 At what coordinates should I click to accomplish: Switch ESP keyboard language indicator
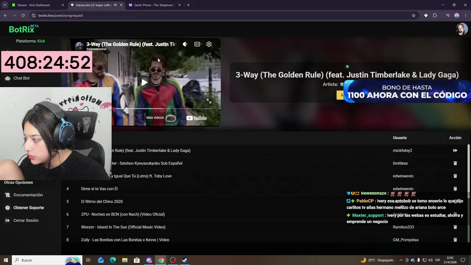coord(438,260)
